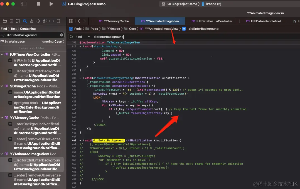300x189 pixels.
Task: Click didReceiveMemoryWarning method name
Action: (113, 78)
